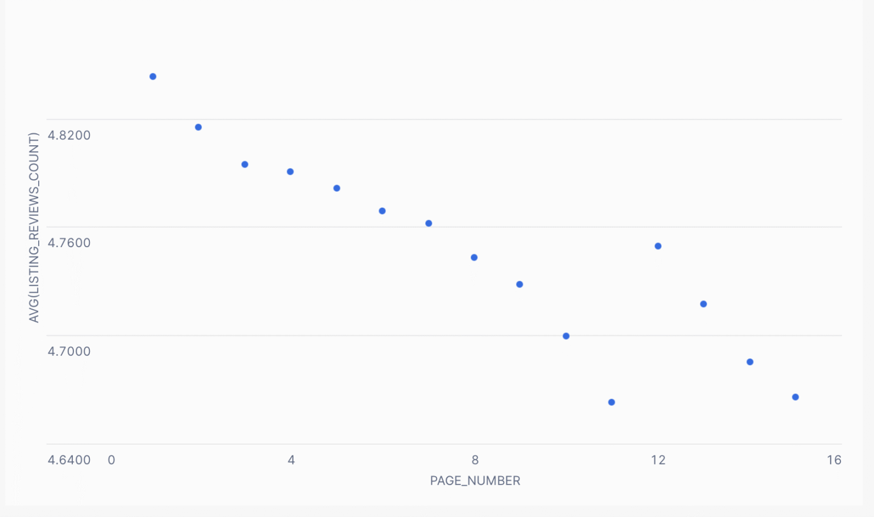Click the 4.7600 y-axis tick label
874x517 pixels.
(x=69, y=243)
